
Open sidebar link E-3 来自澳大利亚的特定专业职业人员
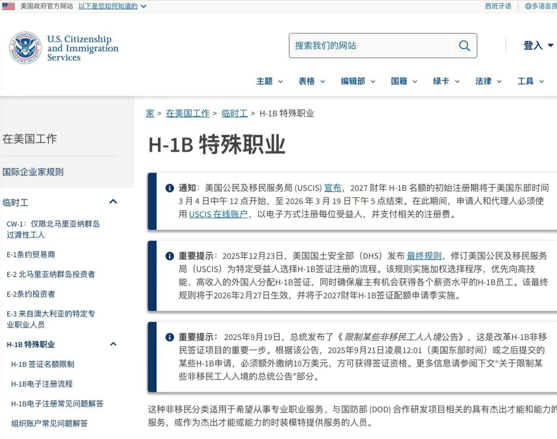(51, 319)
